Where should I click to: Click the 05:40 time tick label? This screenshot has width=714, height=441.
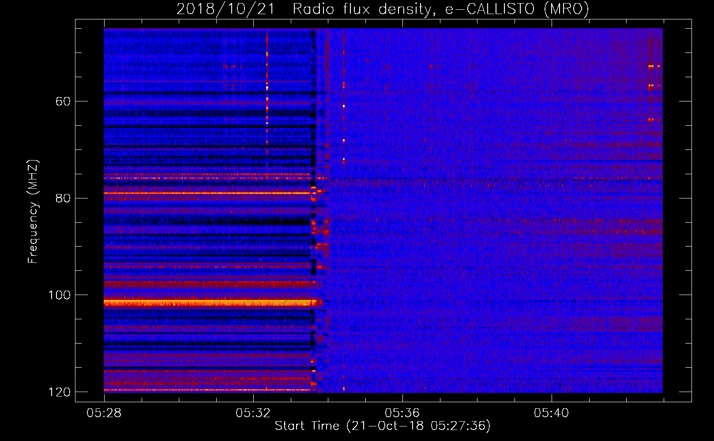click(x=551, y=413)
